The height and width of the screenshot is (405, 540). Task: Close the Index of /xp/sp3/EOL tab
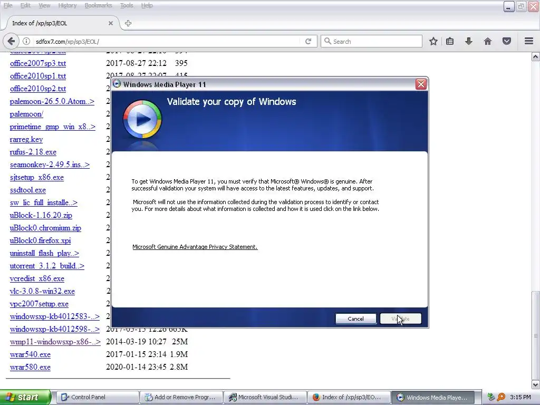coord(111,23)
